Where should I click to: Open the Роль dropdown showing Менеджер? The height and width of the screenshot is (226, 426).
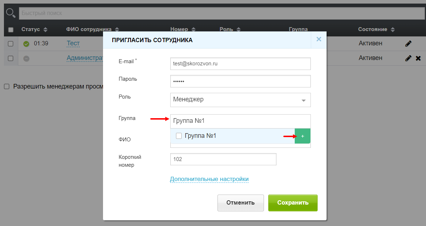click(240, 100)
